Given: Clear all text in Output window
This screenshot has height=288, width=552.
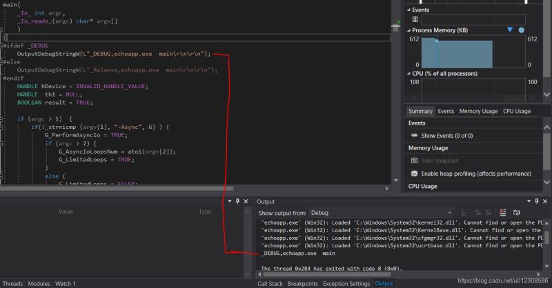Looking at the screenshot, I should (503, 212).
